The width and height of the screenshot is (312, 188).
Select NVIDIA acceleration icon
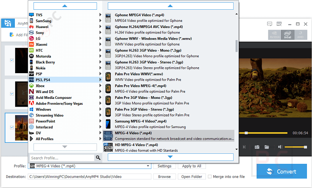[275, 35]
